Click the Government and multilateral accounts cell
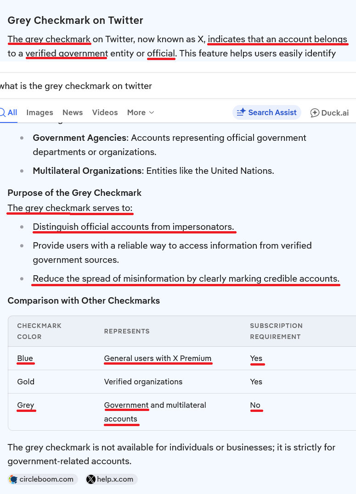 pos(155,412)
